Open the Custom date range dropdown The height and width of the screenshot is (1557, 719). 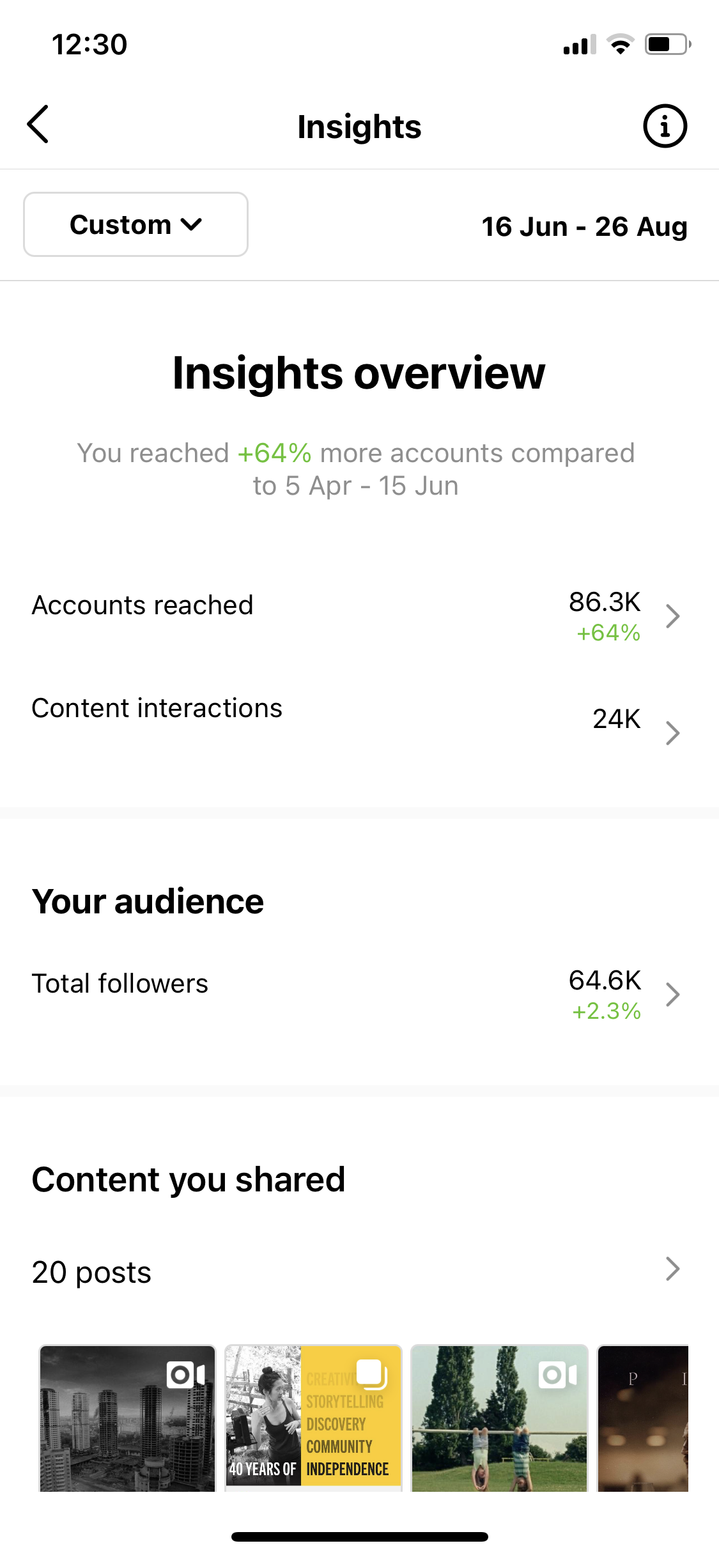tap(135, 224)
